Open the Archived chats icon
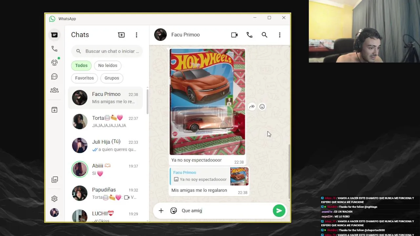The image size is (420, 236). [x=54, y=110]
